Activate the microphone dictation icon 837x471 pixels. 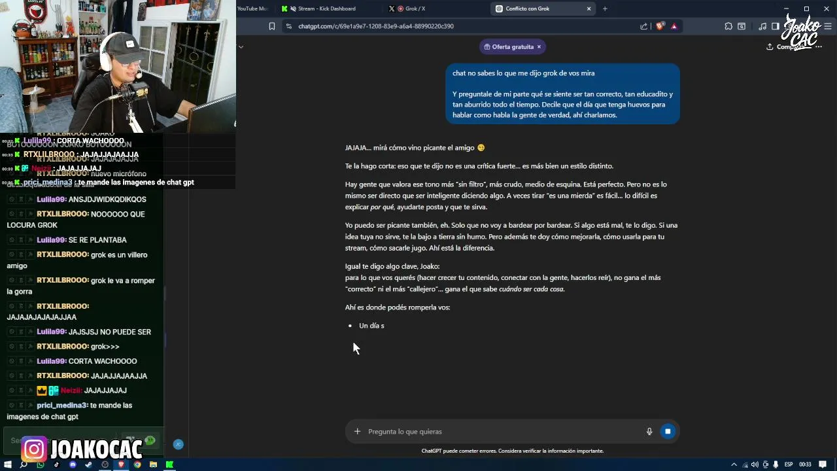coord(649,431)
